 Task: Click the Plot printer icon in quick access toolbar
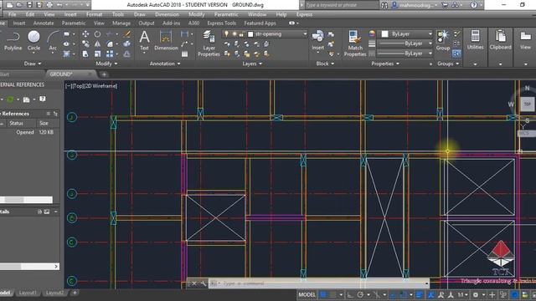tap(49, 5)
